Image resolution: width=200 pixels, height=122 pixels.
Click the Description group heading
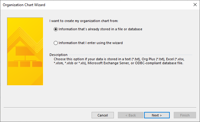[58, 55]
